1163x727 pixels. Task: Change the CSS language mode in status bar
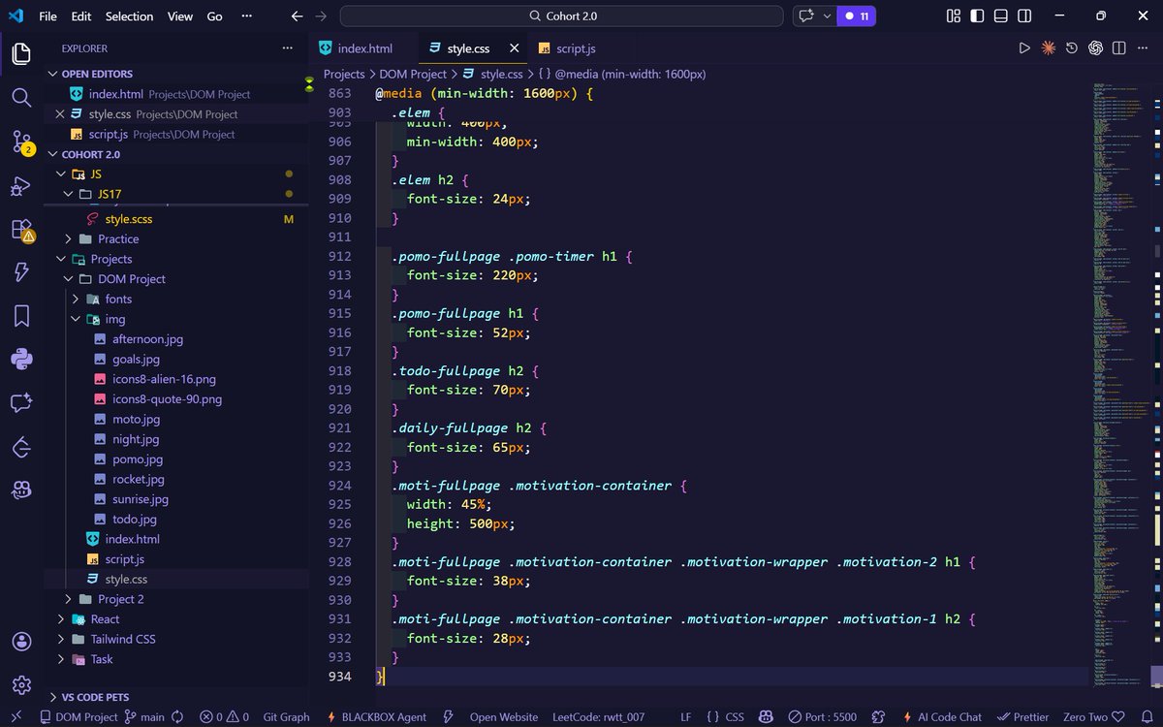[x=735, y=716]
